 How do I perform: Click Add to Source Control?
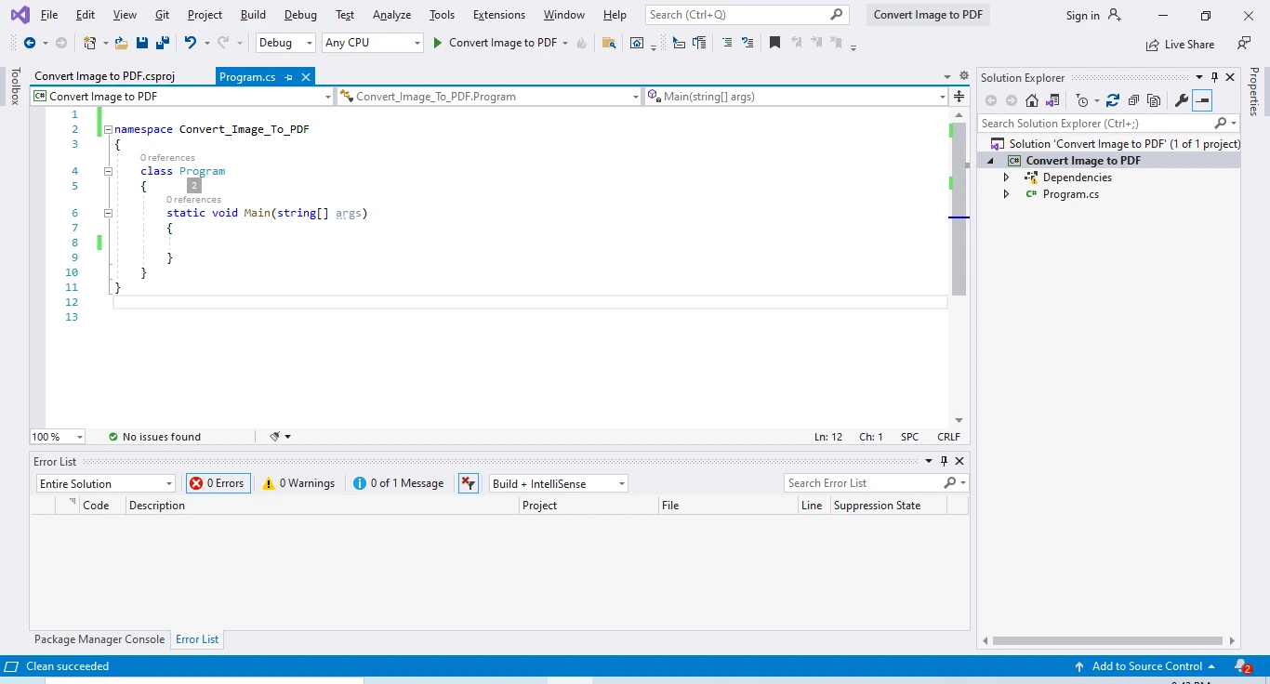pos(1145,666)
